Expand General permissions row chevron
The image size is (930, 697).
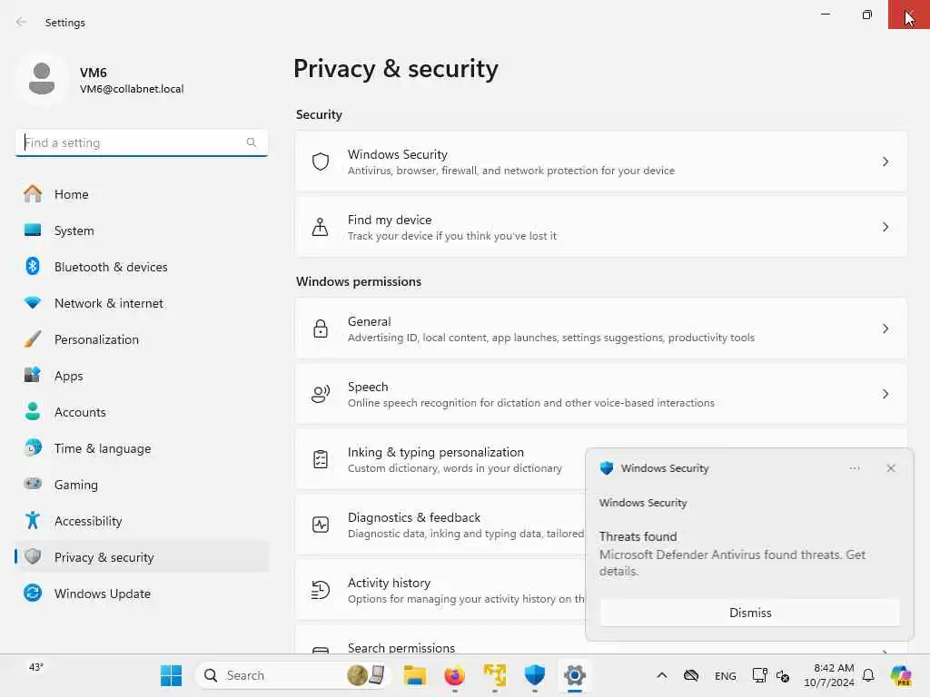point(885,329)
